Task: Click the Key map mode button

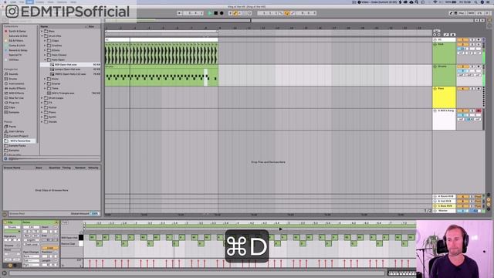Action: coord(462,13)
